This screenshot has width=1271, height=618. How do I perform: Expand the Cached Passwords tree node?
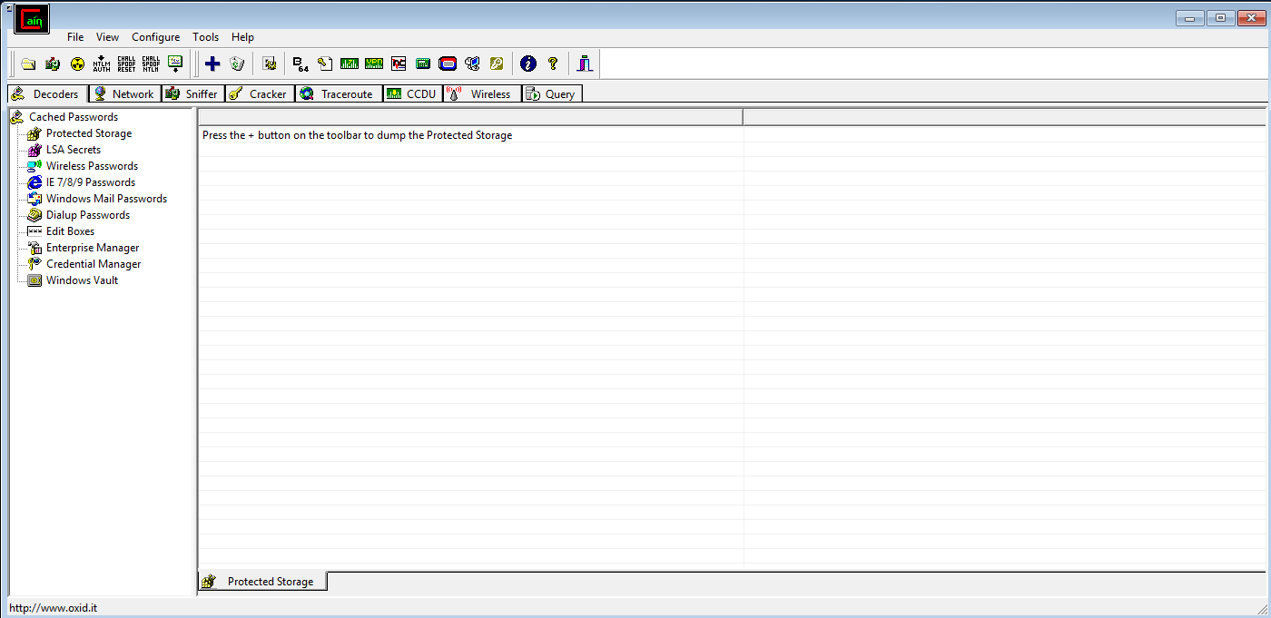73,116
